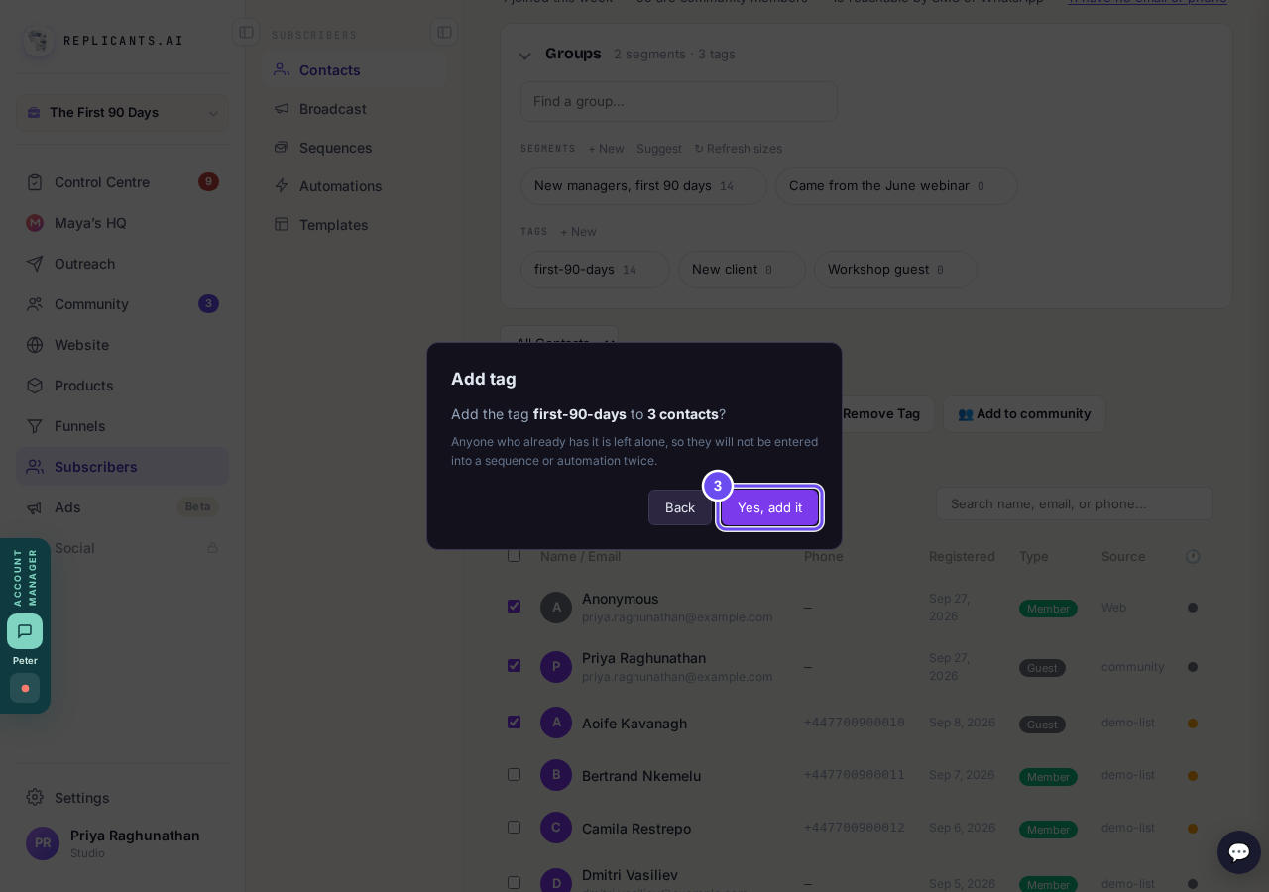Click the Outreach paper plane icon
The image size is (1269, 892).
pyautogui.click(x=35, y=264)
